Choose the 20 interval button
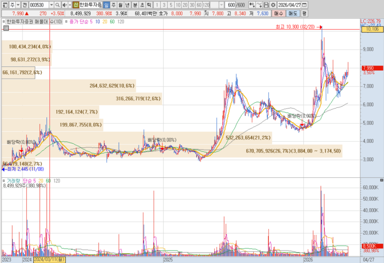The image size is (384, 263). 185,5
